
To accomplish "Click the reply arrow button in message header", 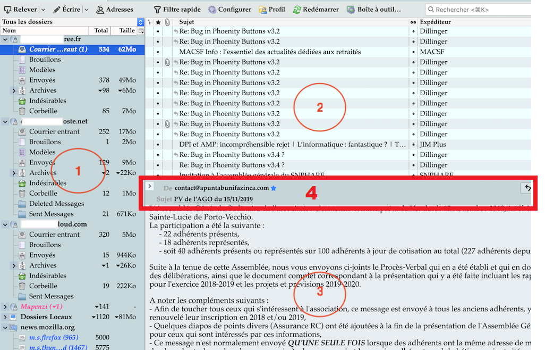I will coord(527,188).
